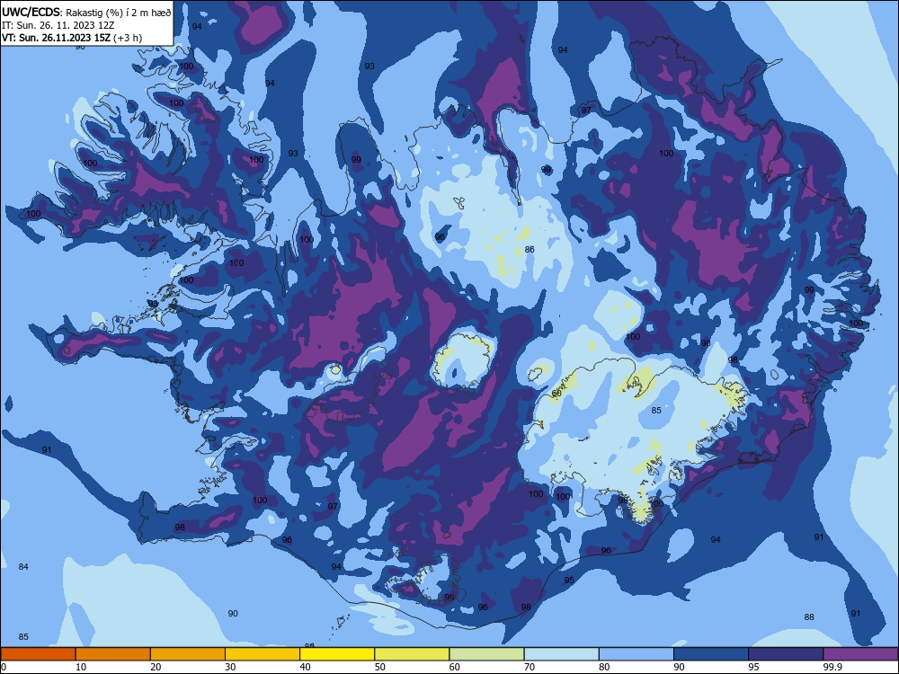Click the 'Rakastig (%) í 2 m hæð' label
The image size is (899, 674).
point(118,13)
